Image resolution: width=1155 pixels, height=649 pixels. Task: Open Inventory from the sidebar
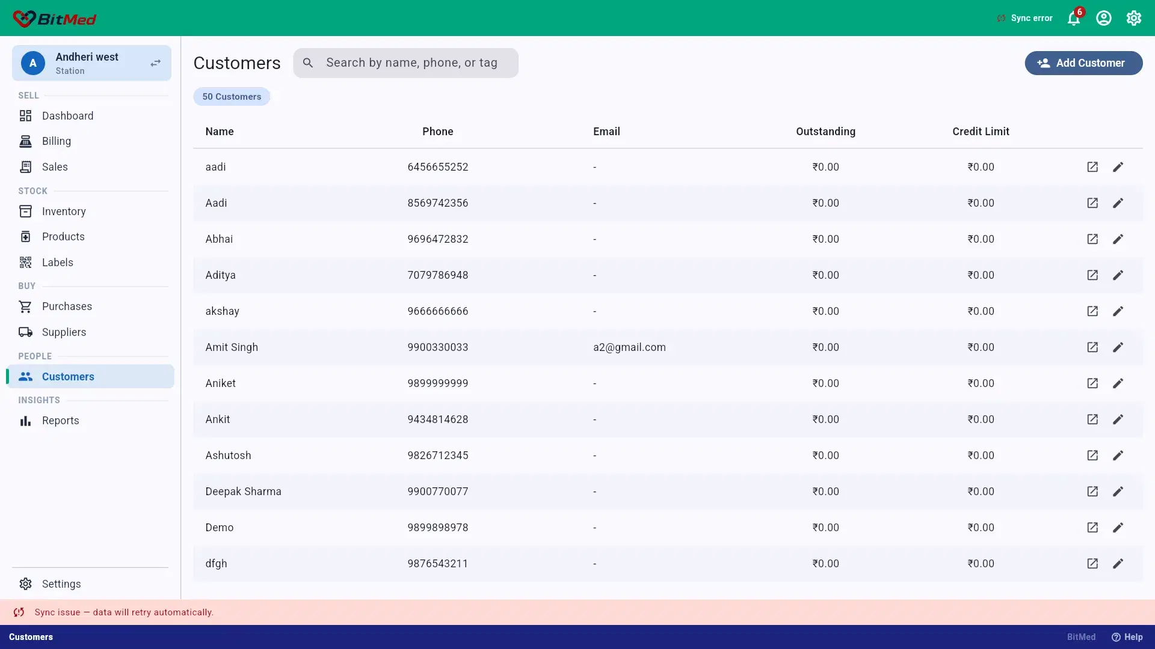tap(90, 212)
